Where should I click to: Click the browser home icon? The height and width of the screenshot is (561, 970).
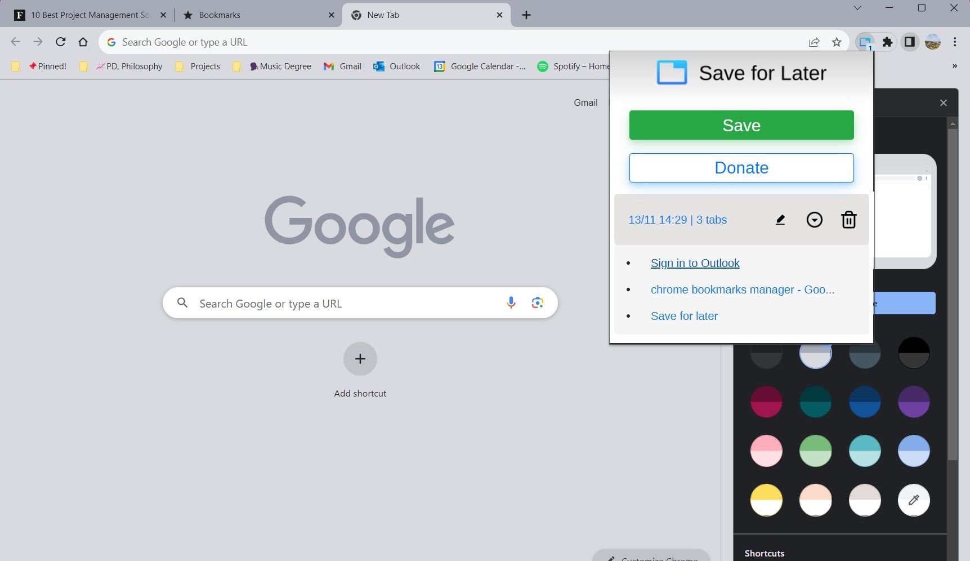[83, 42]
